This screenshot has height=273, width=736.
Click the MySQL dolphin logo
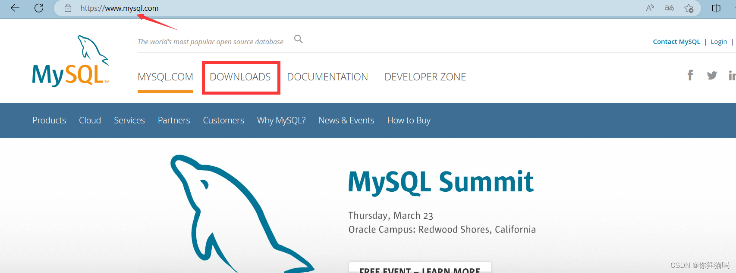(71, 61)
